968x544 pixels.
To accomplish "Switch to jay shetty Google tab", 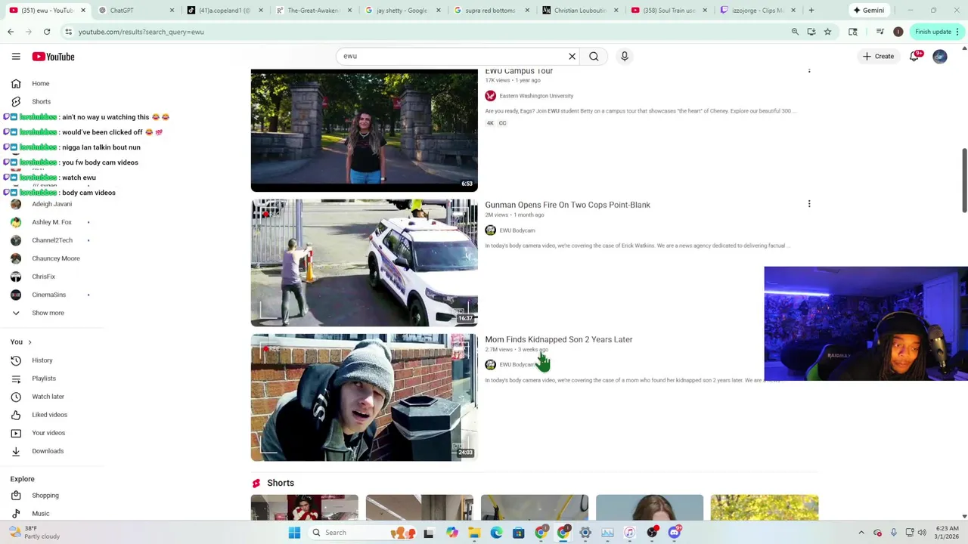I will [x=402, y=11].
